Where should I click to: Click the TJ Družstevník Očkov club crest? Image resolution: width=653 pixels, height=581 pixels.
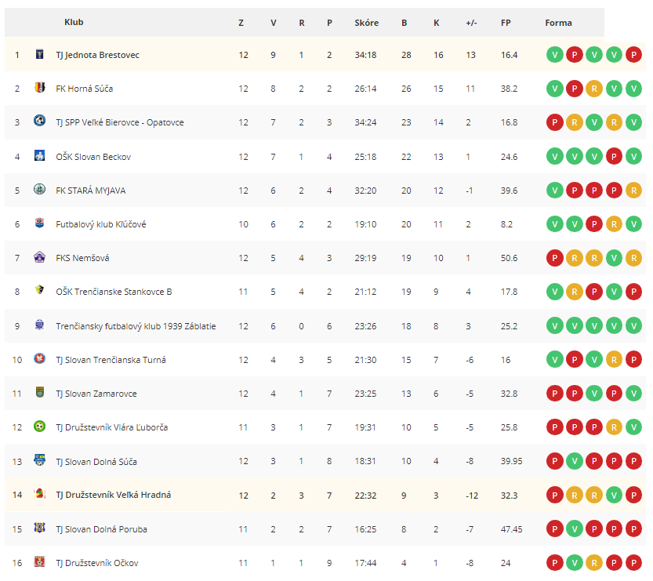[x=39, y=562]
